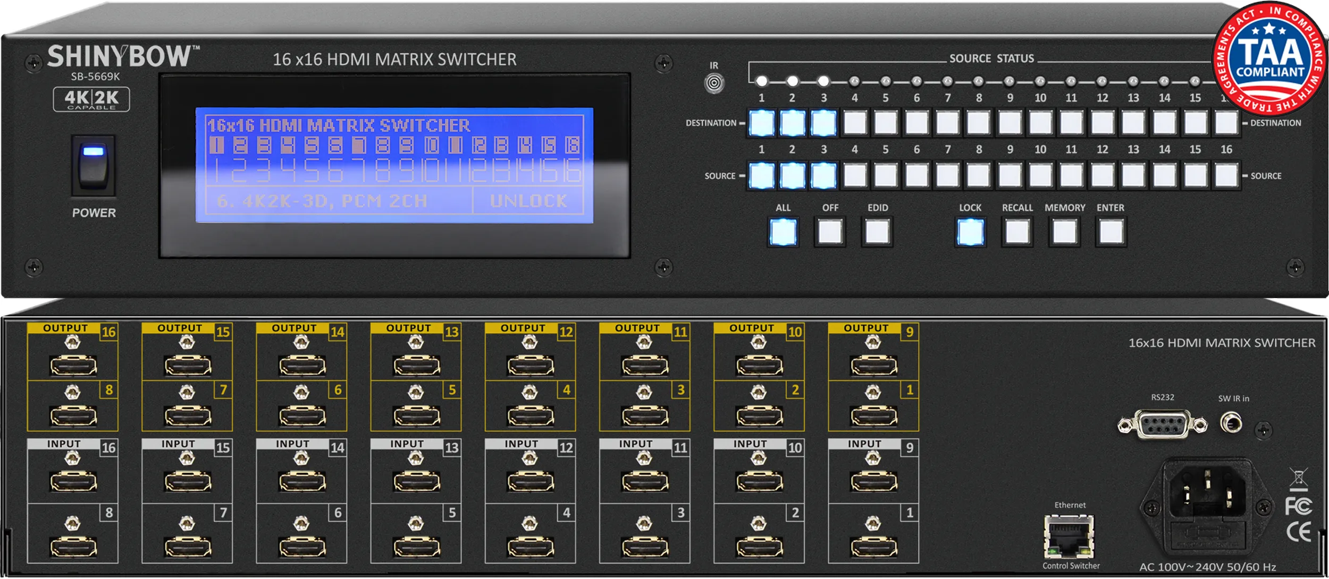Select DESTINATION button 1
The height and width of the screenshot is (579, 1329).
click(x=761, y=123)
